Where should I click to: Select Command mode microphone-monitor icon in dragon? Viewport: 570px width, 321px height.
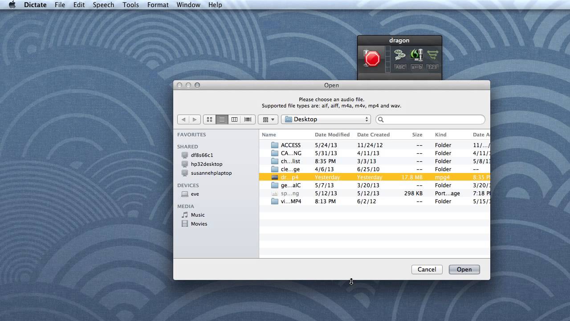pyautogui.click(x=416, y=55)
